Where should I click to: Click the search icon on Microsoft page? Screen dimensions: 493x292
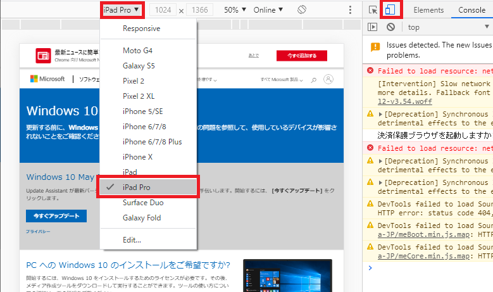coord(313,80)
